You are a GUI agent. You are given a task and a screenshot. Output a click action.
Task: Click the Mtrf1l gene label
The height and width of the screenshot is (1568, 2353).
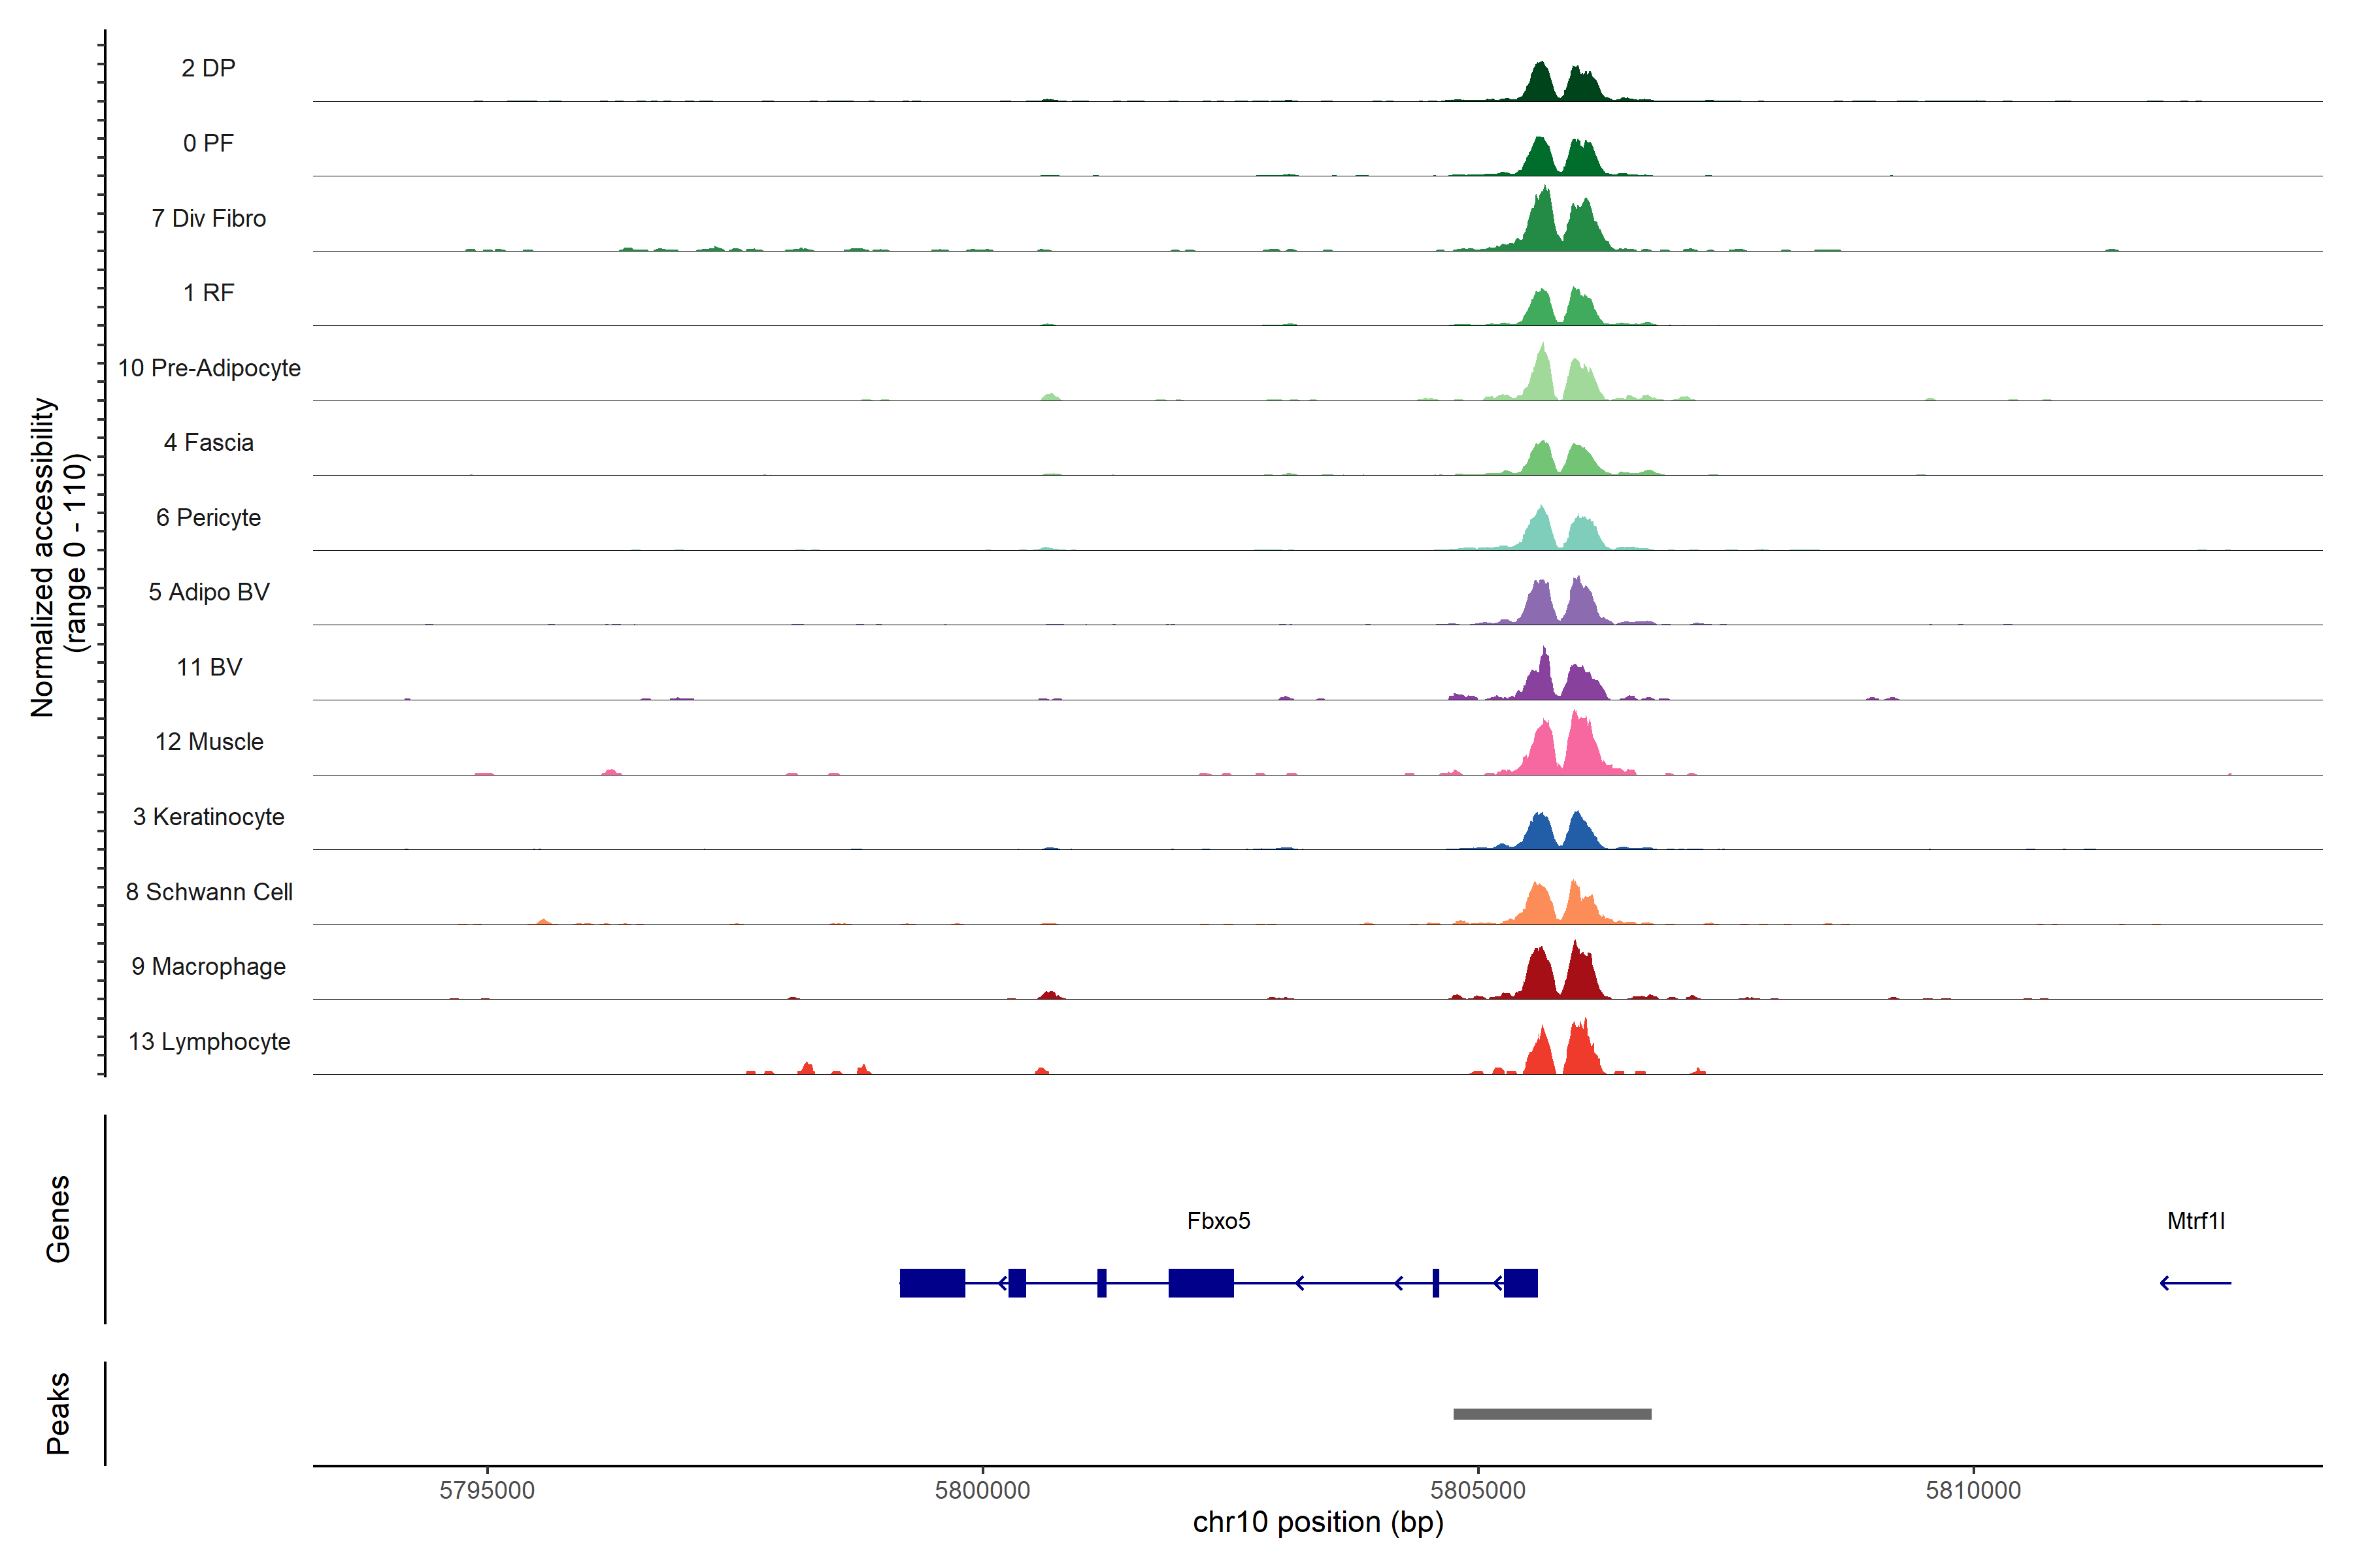[2195, 1220]
